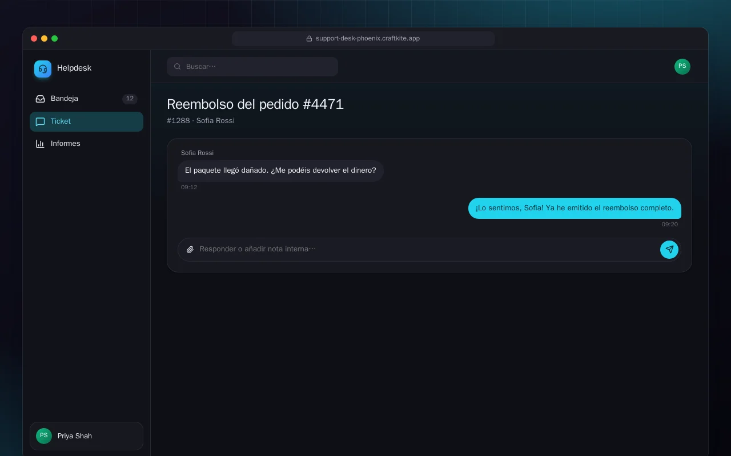Screen dimensions: 731x456
Task: Focus the Buscar search field
Action: 252,67
